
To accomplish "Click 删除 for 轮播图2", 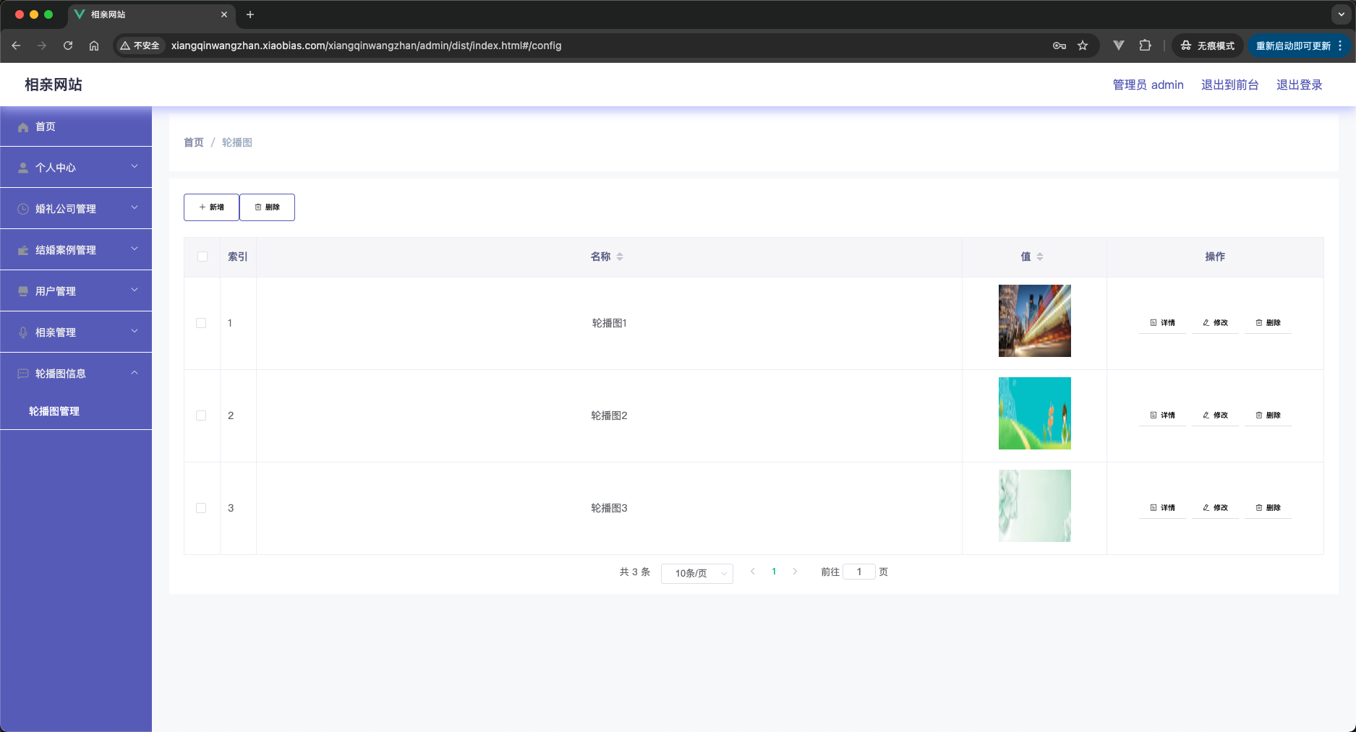I will point(1268,415).
